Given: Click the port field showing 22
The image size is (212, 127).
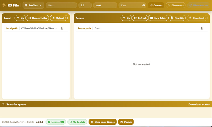Looking at the screenshot, I should [x=85, y=5].
